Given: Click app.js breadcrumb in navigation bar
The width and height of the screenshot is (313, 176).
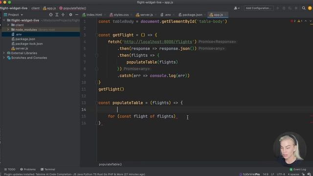Looking at the screenshot, I should coord(49,8).
